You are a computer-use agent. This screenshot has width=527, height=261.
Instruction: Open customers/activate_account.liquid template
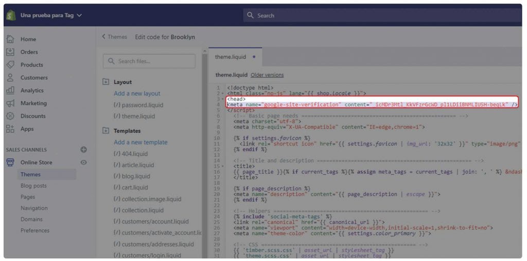(x=157, y=232)
